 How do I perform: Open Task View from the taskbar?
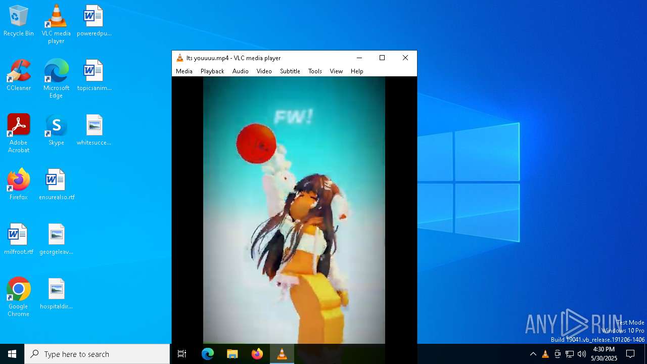point(182,354)
